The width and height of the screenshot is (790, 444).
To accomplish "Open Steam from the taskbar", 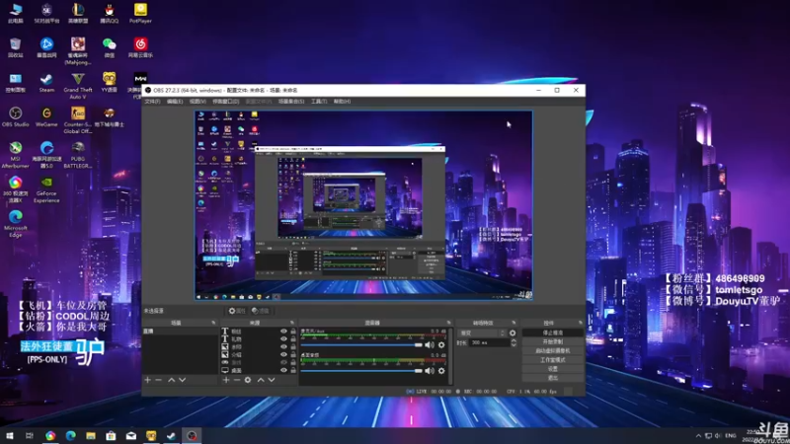I will 171,435.
